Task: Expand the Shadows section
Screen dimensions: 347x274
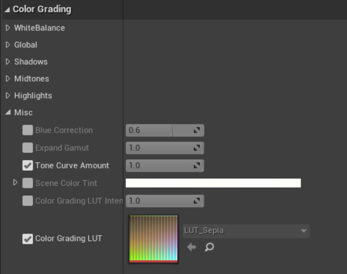Action: pyautogui.click(x=8, y=62)
